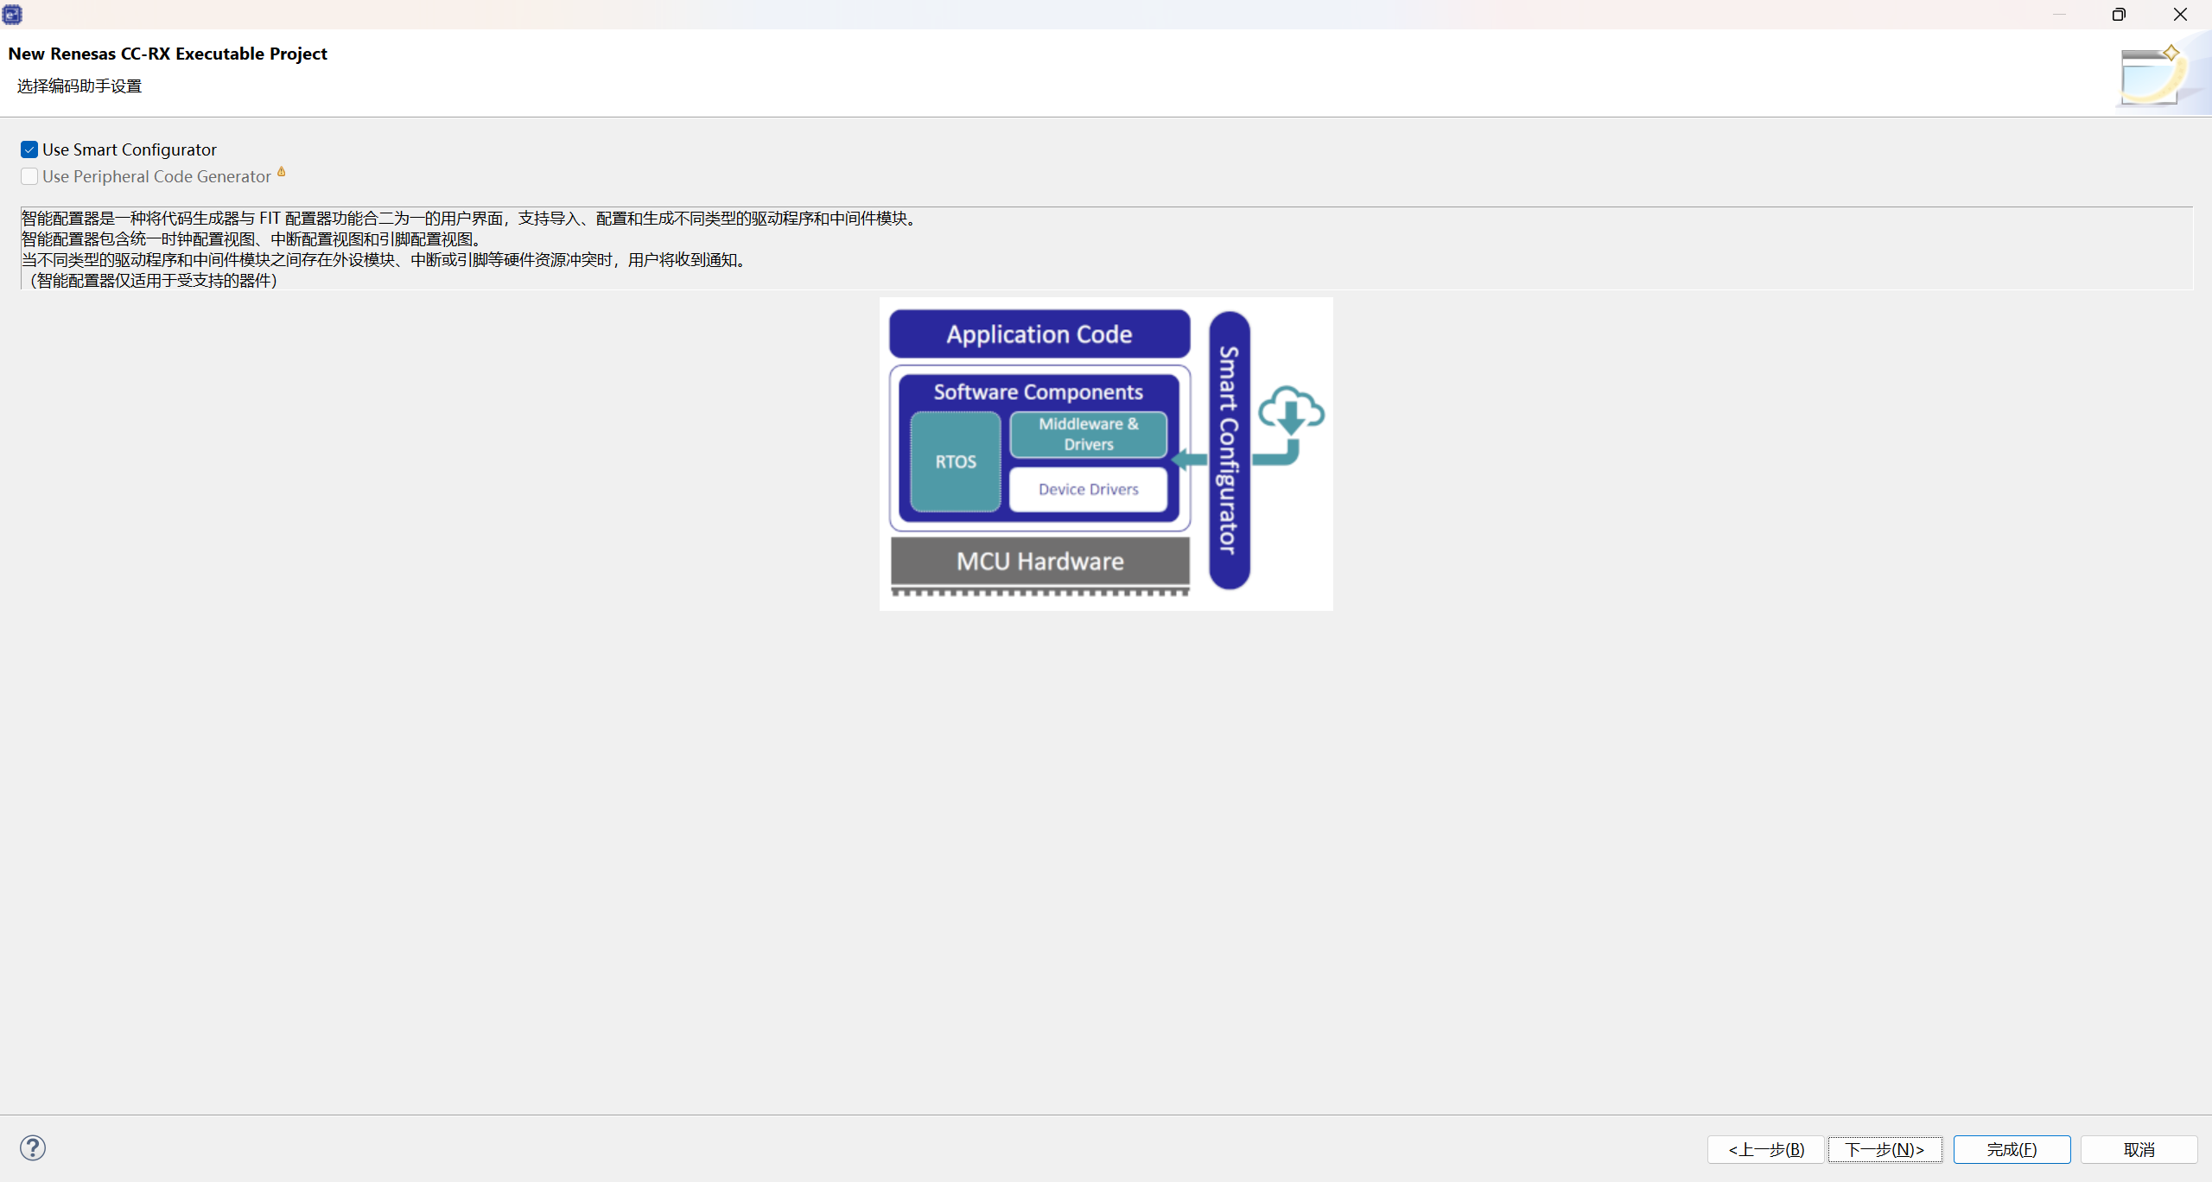The width and height of the screenshot is (2212, 1182).
Task: Proceed with the 下一步(N) button
Action: (1885, 1149)
